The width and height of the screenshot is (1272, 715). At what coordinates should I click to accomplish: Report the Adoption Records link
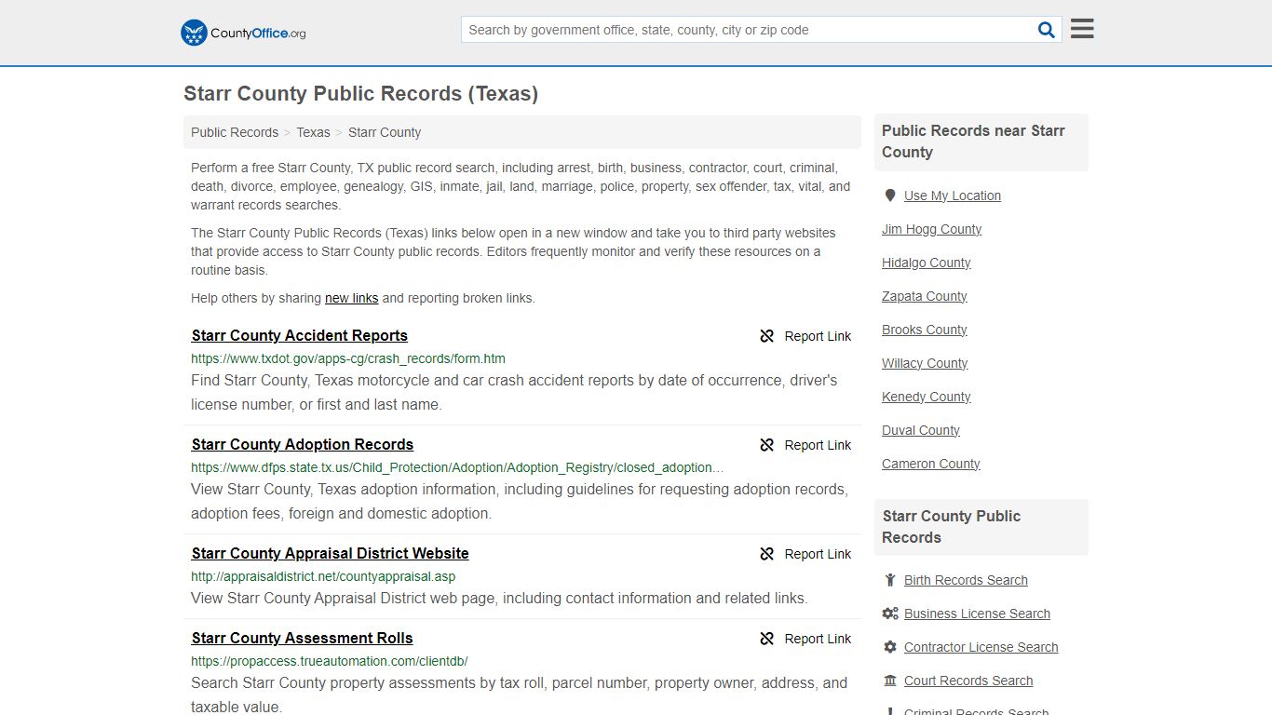pos(818,445)
